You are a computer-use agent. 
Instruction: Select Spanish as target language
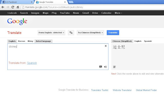[x=148, y=41]
